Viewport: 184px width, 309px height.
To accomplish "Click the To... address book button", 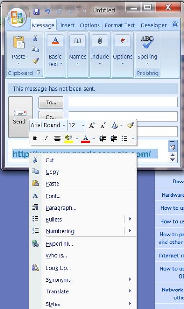I will click(x=51, y=102).
